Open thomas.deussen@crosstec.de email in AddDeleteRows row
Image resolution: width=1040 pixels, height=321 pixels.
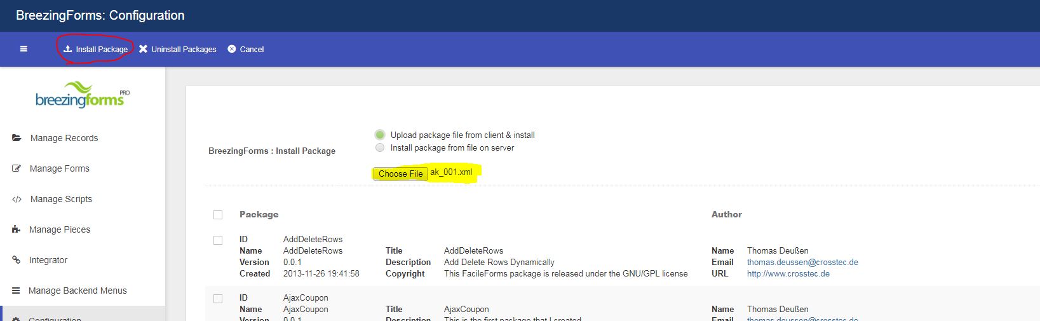tap(802, 262)
